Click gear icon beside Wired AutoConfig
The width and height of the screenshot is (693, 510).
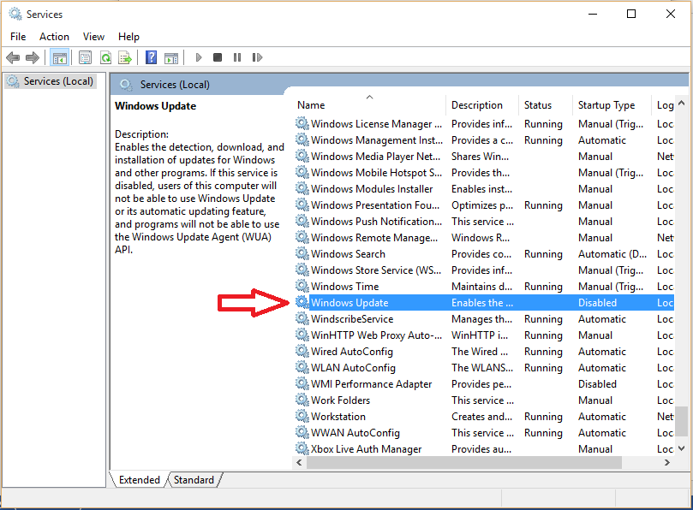pyautogui.click(x=302, y=351)
